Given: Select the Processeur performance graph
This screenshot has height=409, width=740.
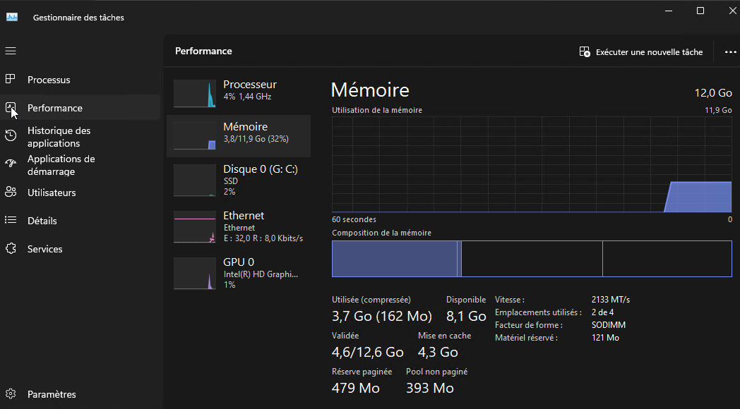Looking at the screenshot, I should click(194, 93).
